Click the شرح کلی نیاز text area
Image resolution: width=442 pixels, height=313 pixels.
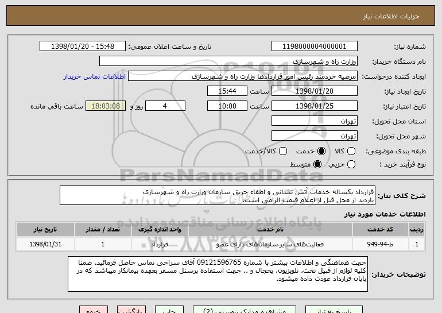218,195
